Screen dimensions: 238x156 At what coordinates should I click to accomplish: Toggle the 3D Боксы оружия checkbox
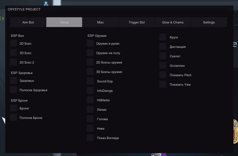click(x=90, y=72)
